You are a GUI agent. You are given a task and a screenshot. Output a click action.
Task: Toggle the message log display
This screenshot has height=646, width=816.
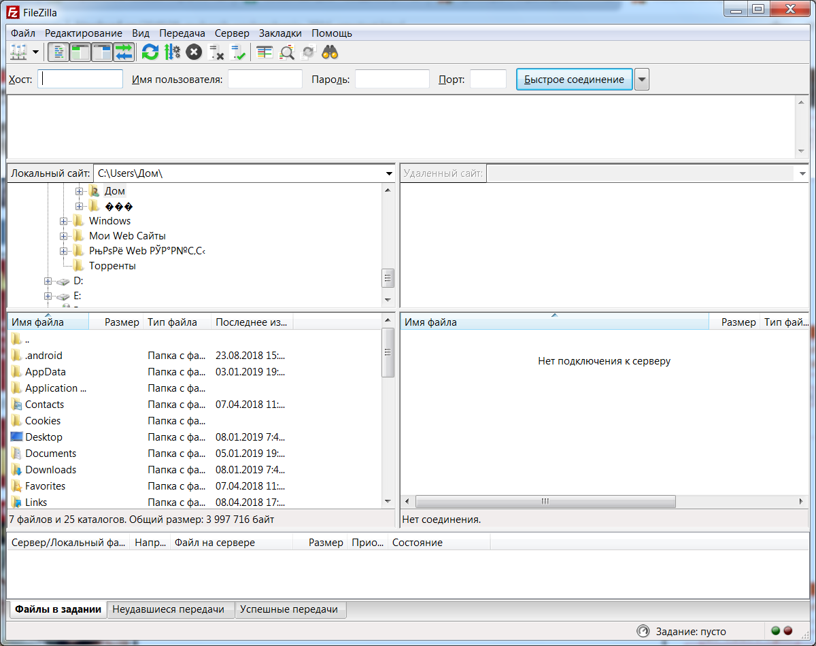58,52
